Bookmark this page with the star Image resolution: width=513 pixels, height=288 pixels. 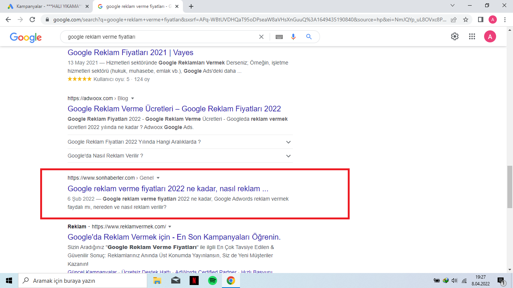tap(466, 19)
